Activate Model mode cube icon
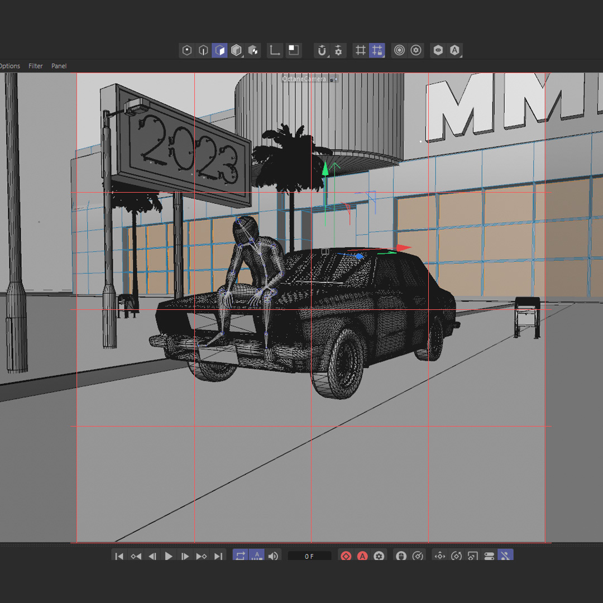 [236, 50]
